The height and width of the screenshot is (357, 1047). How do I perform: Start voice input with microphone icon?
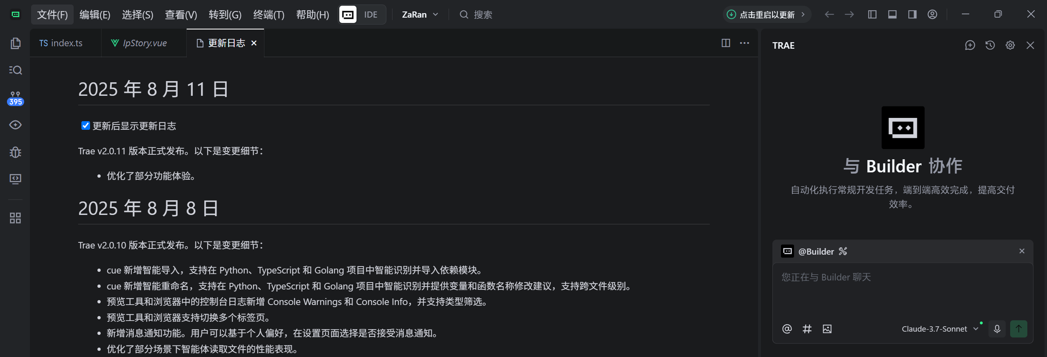[997, 329]
